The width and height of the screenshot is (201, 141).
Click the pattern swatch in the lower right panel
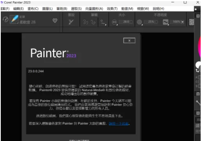[198, 126]
